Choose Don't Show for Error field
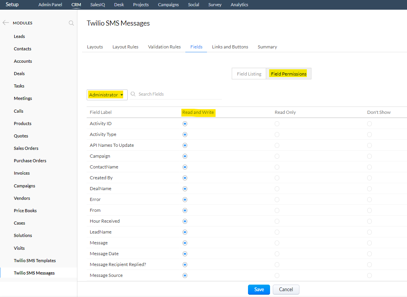This screenshot has width=407, height=297. point(369,199)
